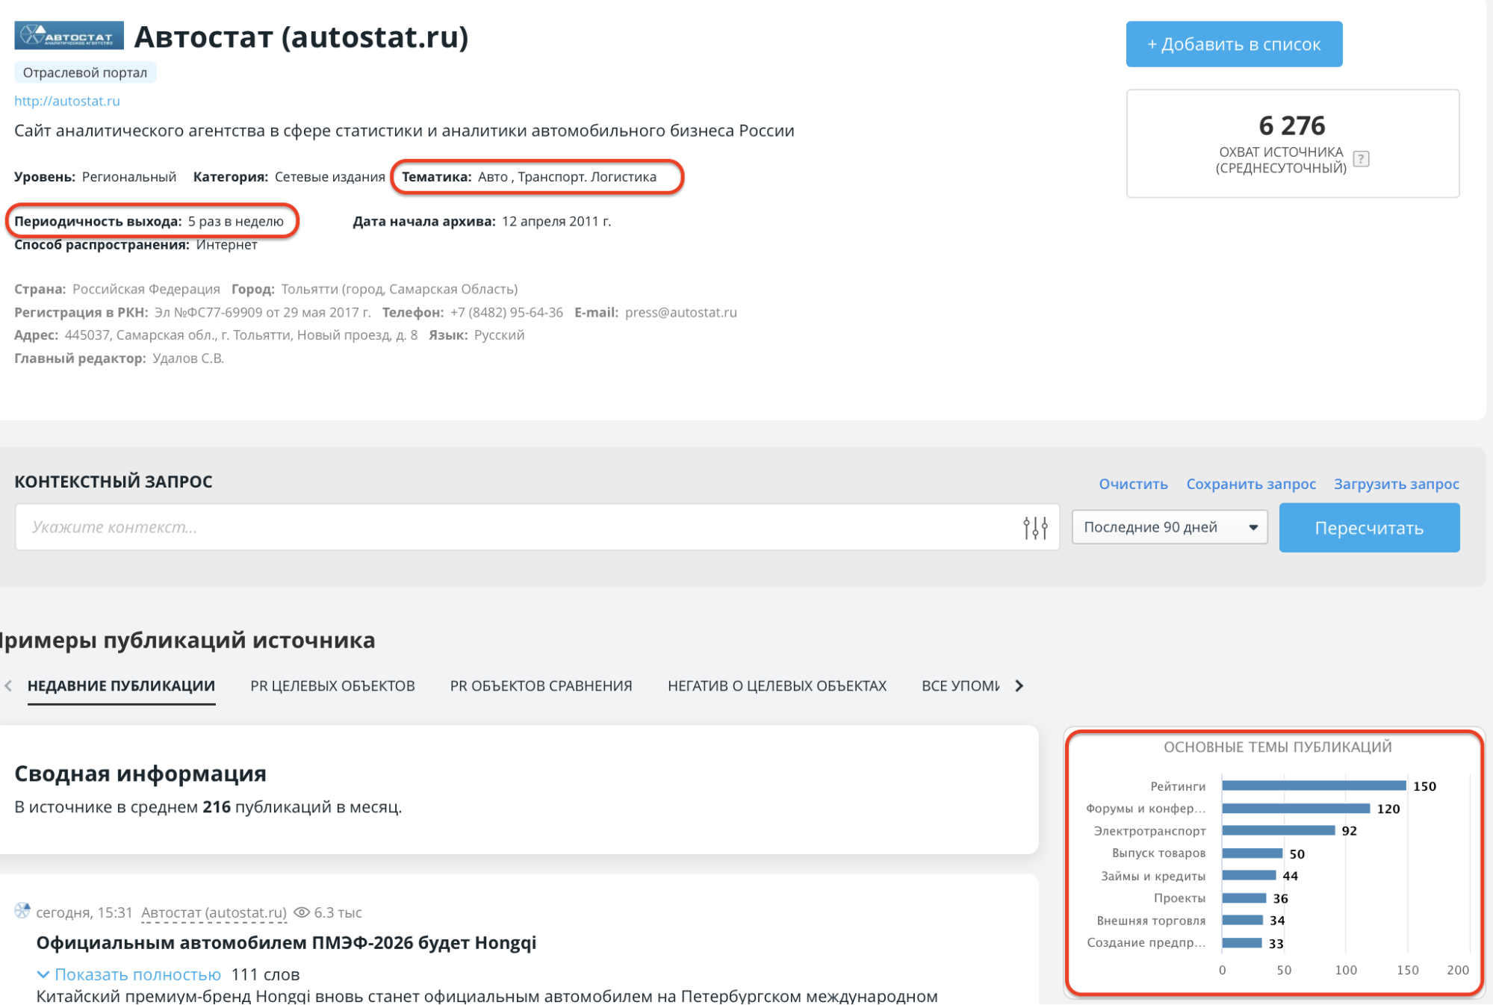
Task: Click the 6 276 source reach value
Action: tap(1291, 125)
